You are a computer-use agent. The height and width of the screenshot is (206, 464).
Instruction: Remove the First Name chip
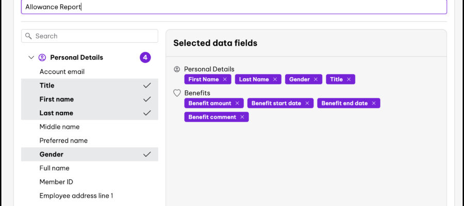(225, 79)
